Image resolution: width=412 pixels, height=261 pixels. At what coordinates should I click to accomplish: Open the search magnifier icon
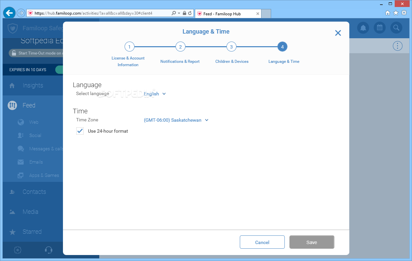[396, 28]
